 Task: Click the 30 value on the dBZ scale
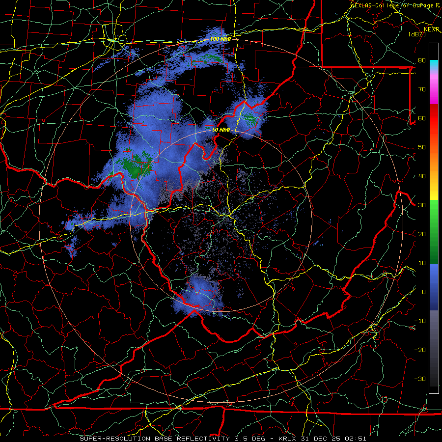pyautogui.click(x=422, y=205)
